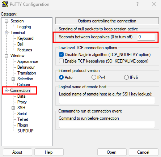Click 'Low-level TCP connection options' label
Viewport: 161px width, 157px height.
click(x=88, y=48)
